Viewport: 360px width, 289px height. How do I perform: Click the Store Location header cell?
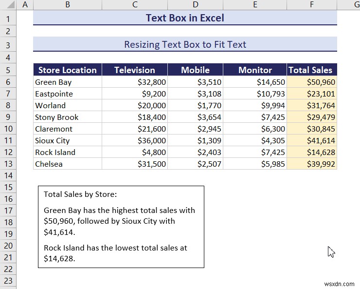(68, 70)
